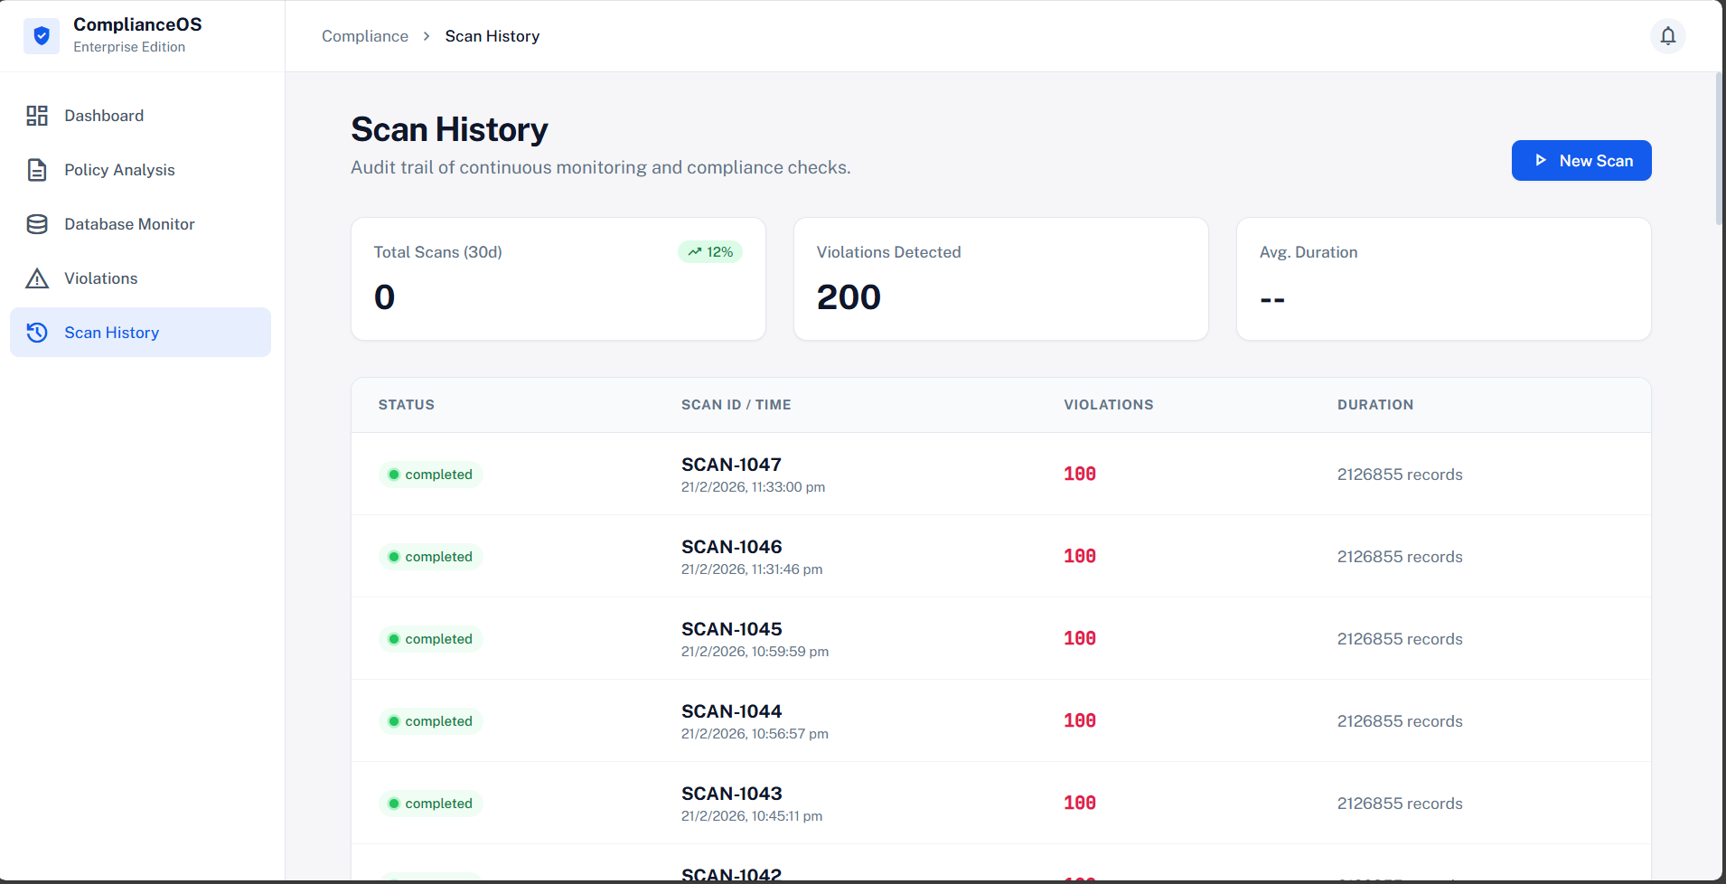
Task: Click the completed status badge of SCAN-1046
Action: 431,557
